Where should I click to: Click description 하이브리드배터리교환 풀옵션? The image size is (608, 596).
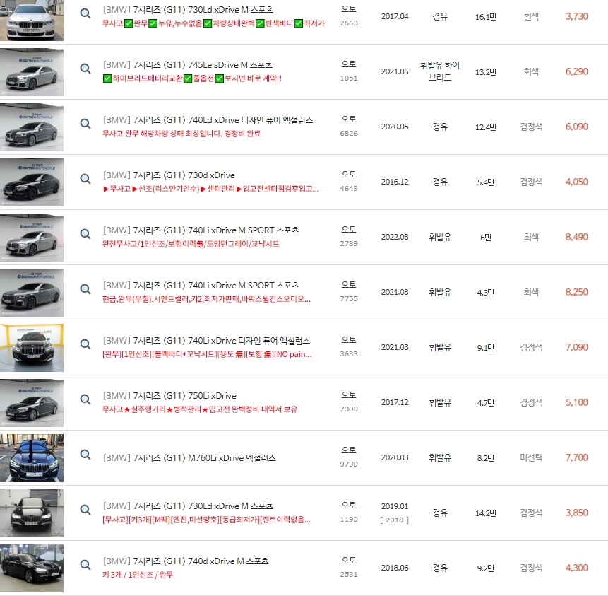192,78
